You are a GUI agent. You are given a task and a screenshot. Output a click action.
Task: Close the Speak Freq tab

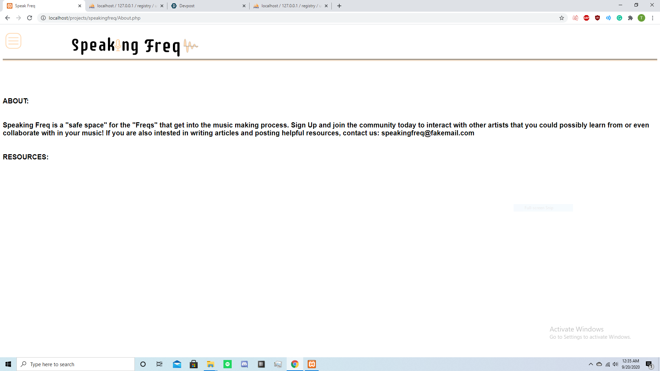pyautogui.click(x=80, y=6)
